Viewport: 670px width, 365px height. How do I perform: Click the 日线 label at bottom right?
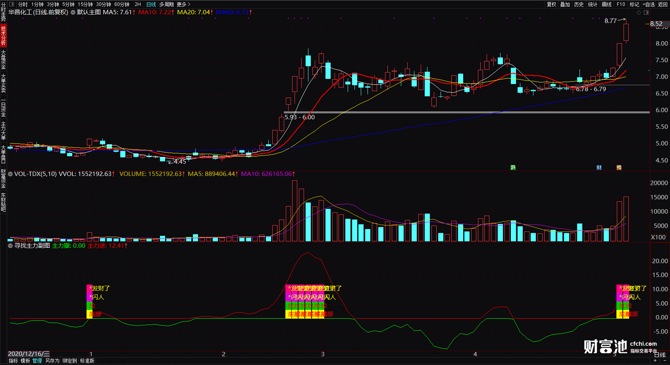(660, 355)
